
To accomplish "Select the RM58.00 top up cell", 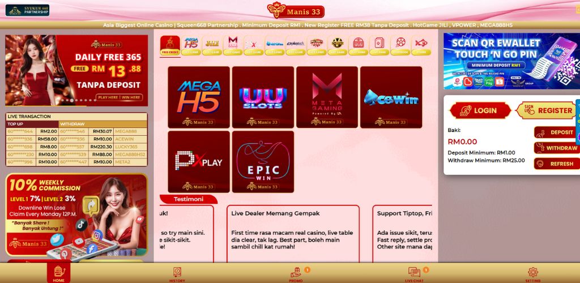I will [48, 139].
